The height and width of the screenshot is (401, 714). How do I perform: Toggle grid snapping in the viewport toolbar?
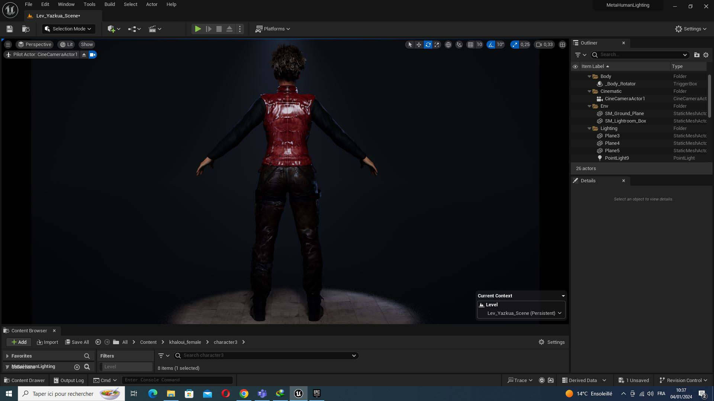coord(470,45)
